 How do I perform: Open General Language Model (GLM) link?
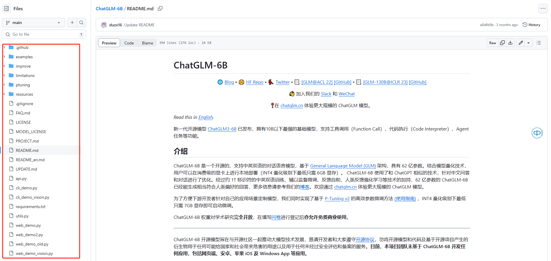343,166
